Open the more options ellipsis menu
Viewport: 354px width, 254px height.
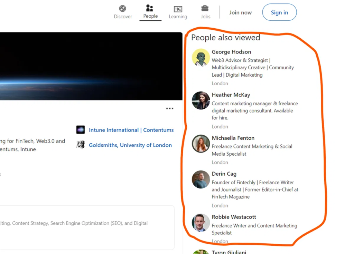coord(169,108)
